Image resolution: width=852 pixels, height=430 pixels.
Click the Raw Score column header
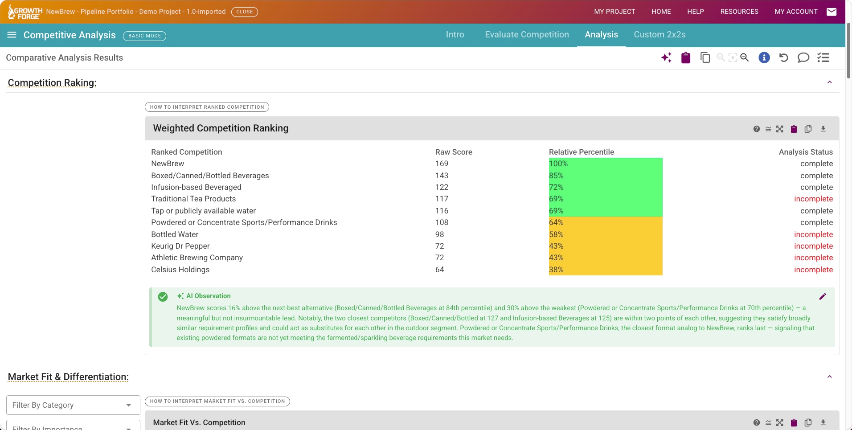pyautogui.click(x=454, y=152)
